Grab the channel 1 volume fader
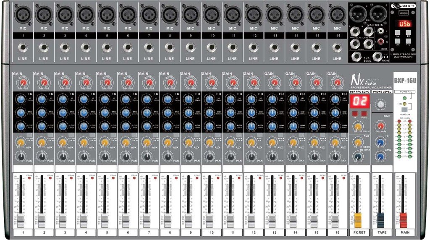Screen dimensions: 430x240 tap(21, 222)
